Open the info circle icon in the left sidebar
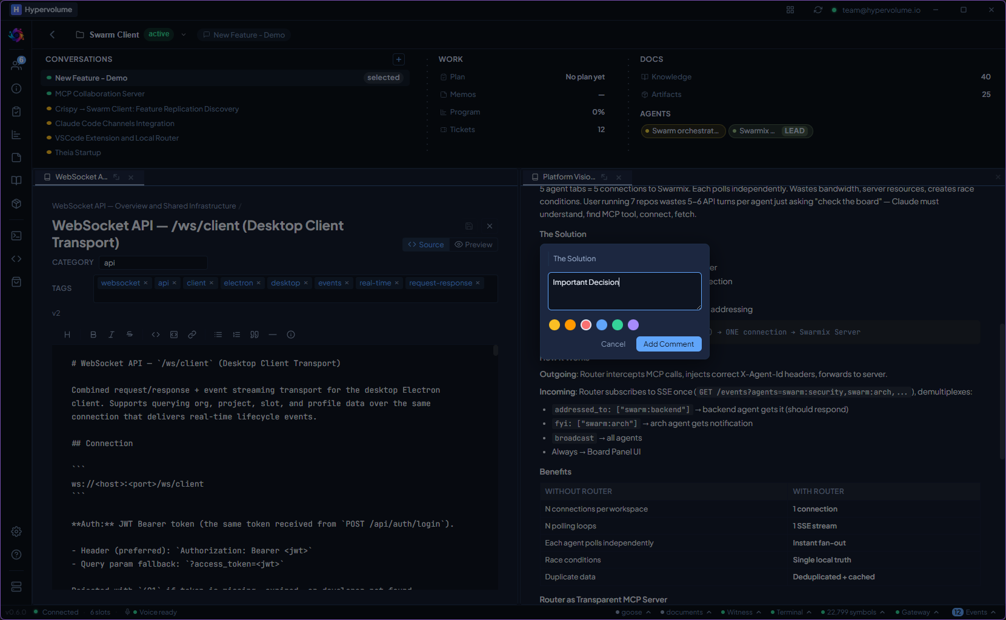Screen dimensions: 1006x620 click(16, 88)
